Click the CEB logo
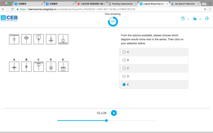 coord(9,18)
